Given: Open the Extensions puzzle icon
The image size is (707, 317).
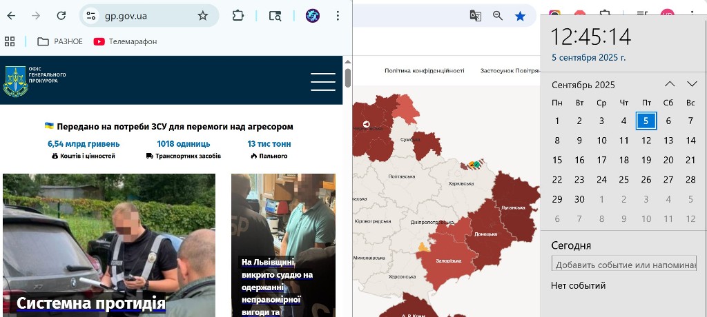Looking at the screenshot, I should coord(238,16).
